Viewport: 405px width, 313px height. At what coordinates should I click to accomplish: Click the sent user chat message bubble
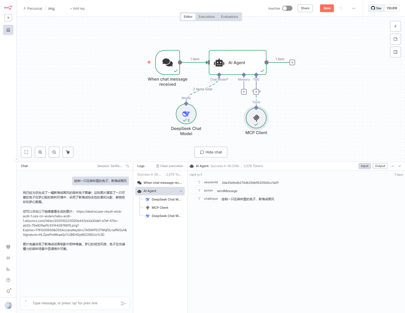(100, 181)
